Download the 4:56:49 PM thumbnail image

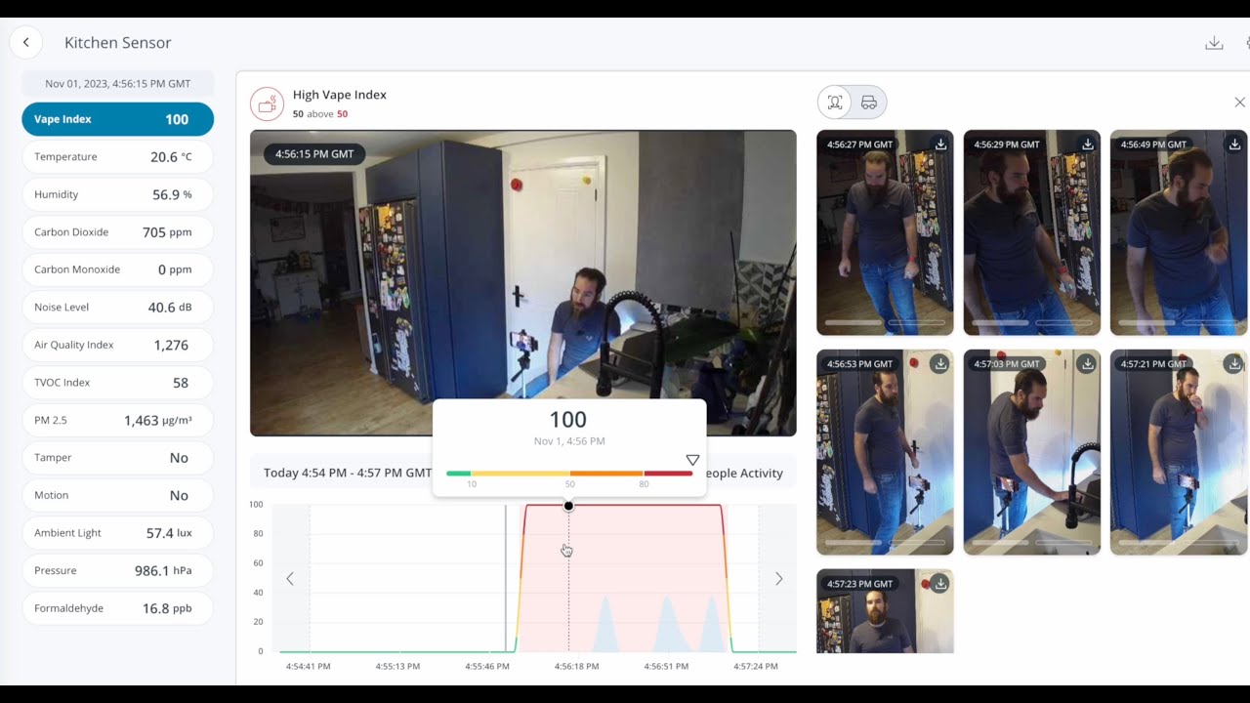pyautogui.click(x=1234, y=145)
